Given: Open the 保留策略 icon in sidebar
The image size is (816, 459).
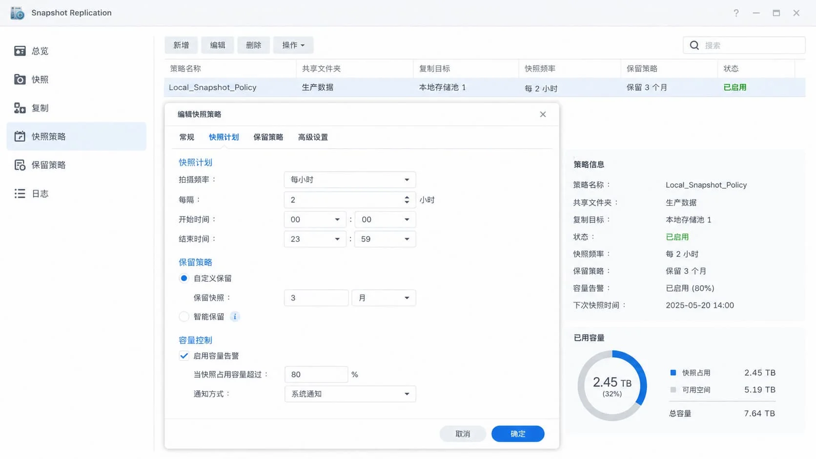Looking at the screenshot, I should (20, 165).
